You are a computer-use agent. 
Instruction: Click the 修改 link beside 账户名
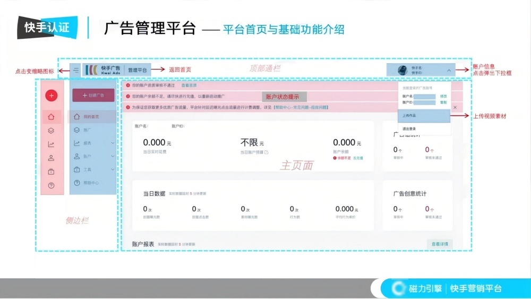click(443, 97)
